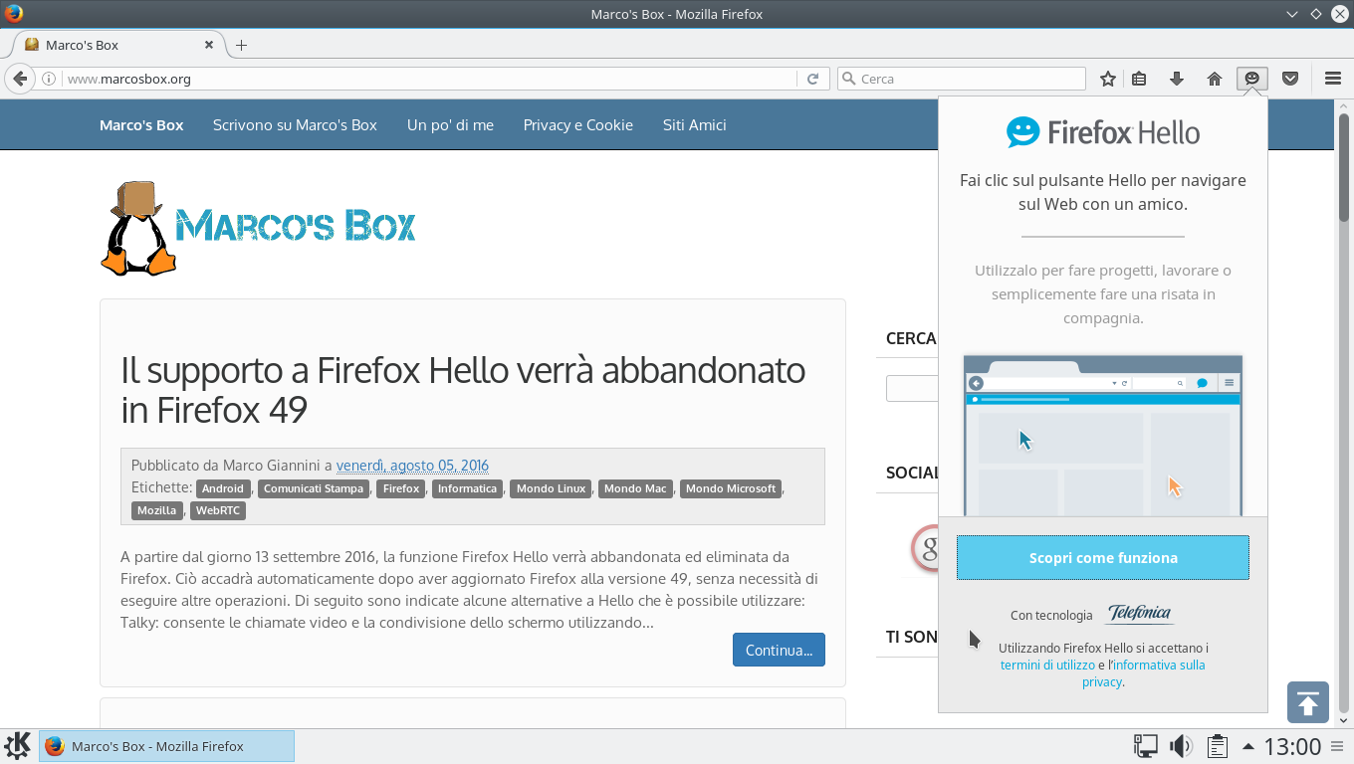1354x764 pixels.
Task: Click Firefox window menu icon in titlebar
Action: [x=14, y=14]
